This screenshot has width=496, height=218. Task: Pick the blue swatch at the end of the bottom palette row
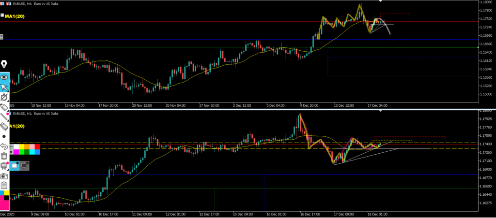(37, 152)
